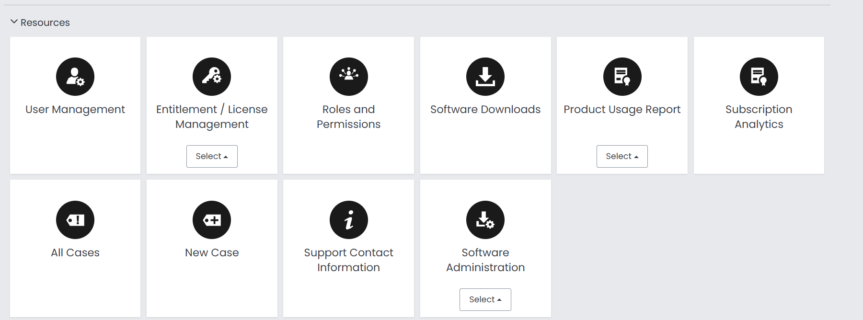Open Select dropdown under Entitlement / License Management

click(212, 156)
